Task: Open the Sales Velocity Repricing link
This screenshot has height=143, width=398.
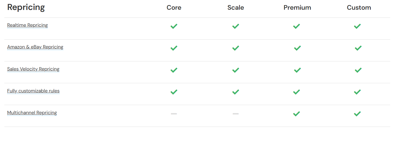Action: [33, 69]
